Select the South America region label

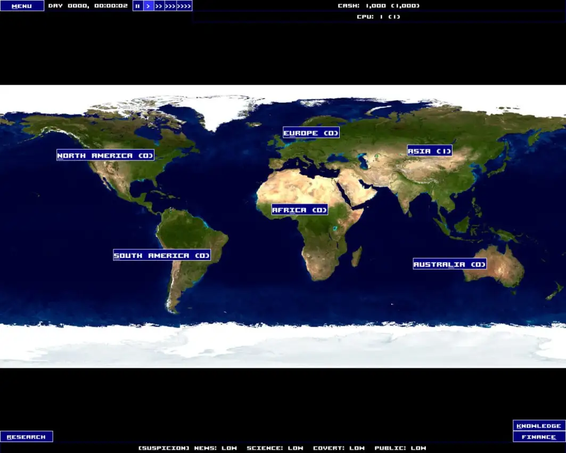[x=162, y=255]
